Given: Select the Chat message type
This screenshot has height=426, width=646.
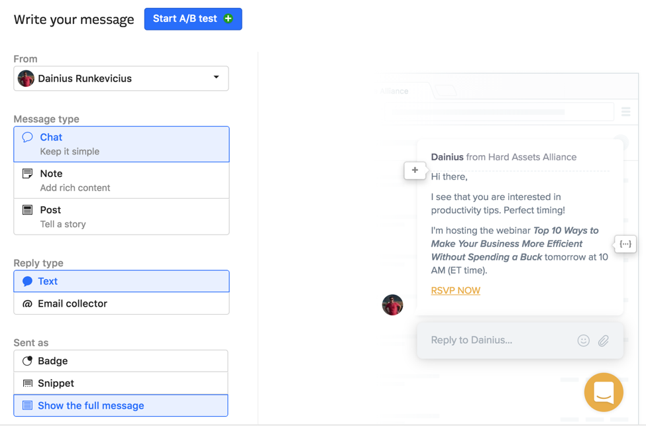Looking at the screenshot, I should [121, 144].
